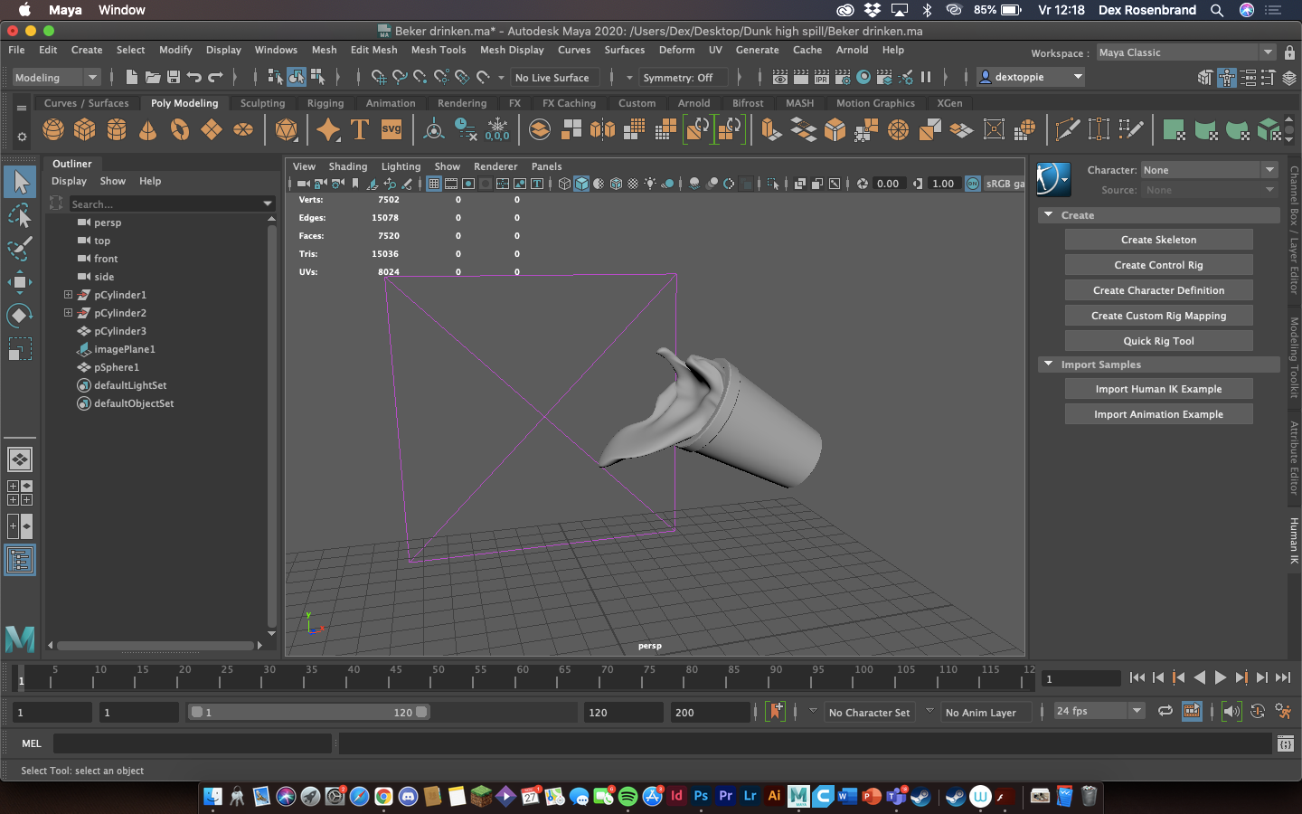The image size is (1302, 814).
Task: Select the polygon Type text tool icon
Action: pyautogui.click(x=360, y=130)
